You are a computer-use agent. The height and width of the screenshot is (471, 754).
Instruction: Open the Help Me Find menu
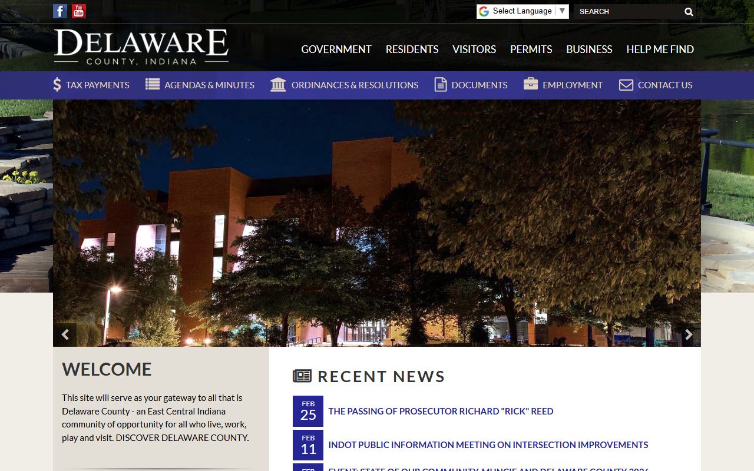coord(660,49)
